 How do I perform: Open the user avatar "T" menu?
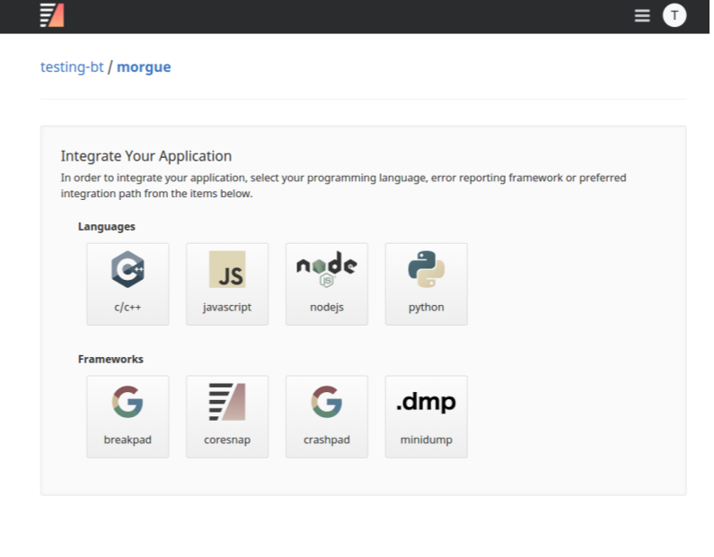[674, 15]
